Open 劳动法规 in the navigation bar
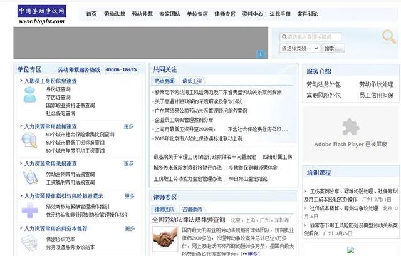 (114, 14)
